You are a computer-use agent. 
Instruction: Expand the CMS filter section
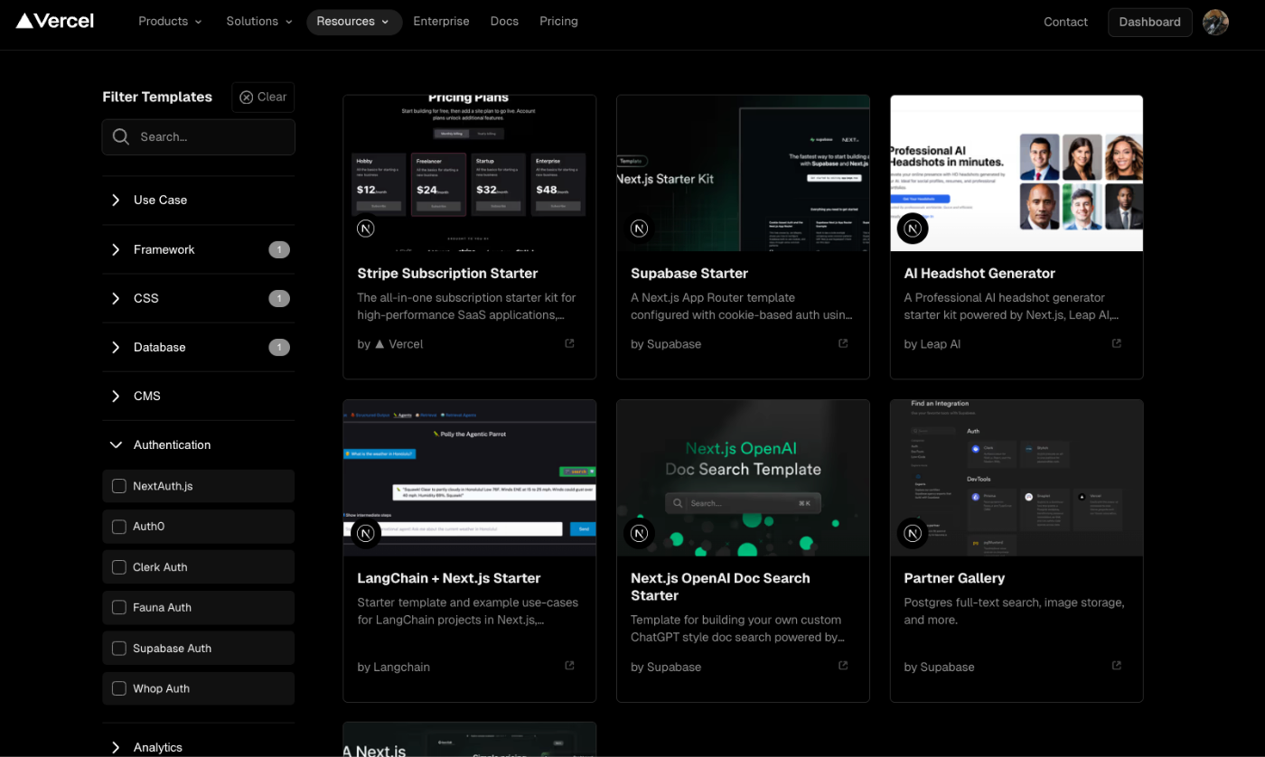[x=198, y=396]
